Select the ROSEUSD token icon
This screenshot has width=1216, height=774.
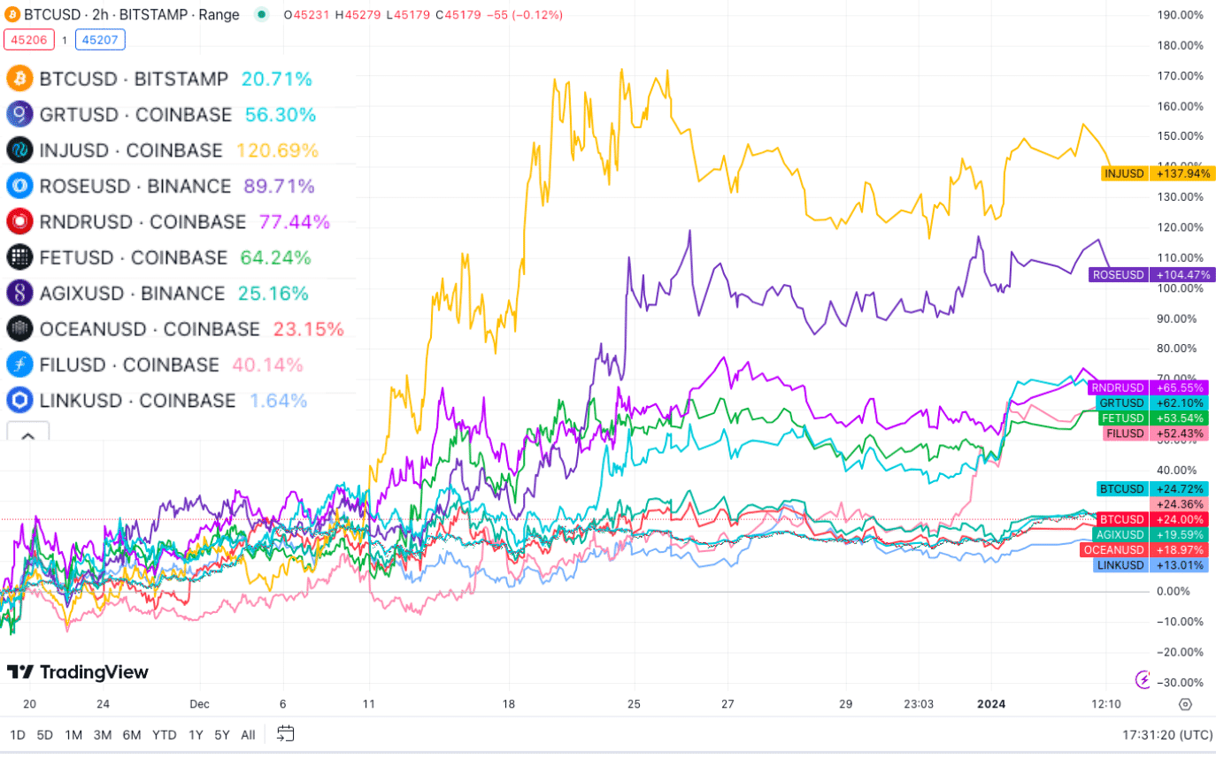[x=19, y=186]
